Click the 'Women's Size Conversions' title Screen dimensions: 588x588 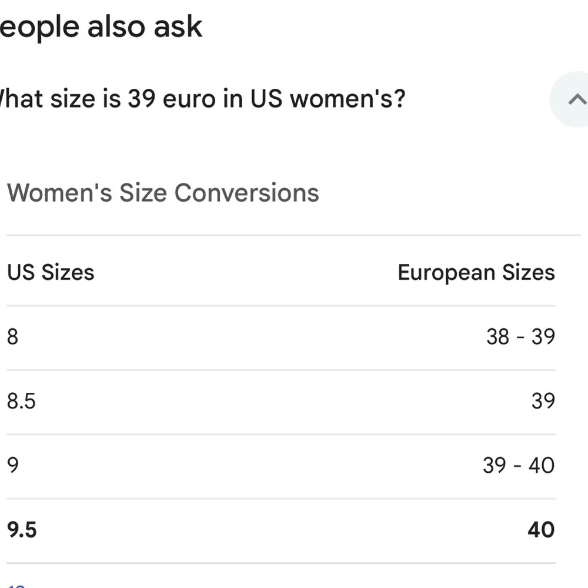(163, 193)
